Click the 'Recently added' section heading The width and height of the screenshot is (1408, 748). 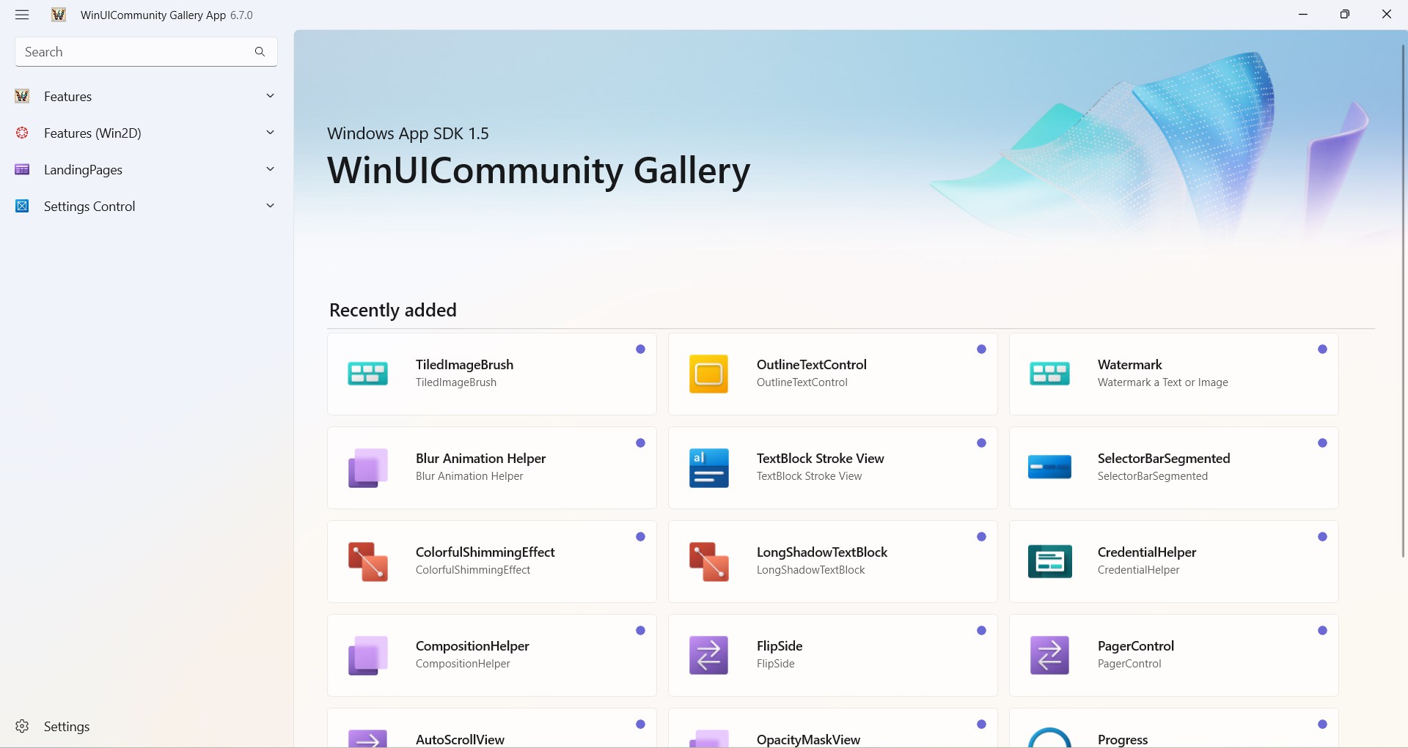pos(393,310)
